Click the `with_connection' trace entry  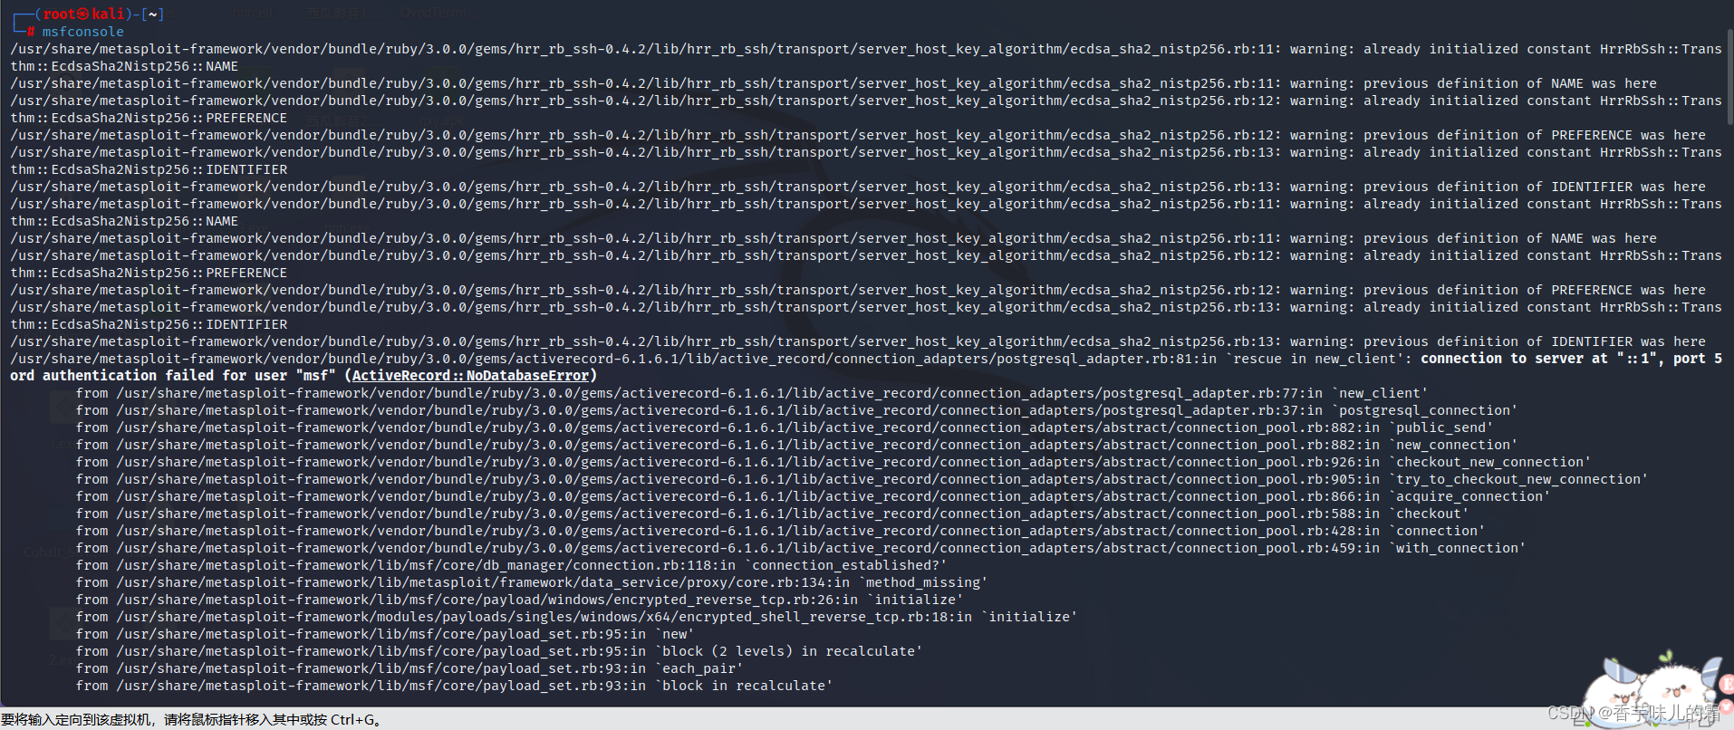[1457, 548]
